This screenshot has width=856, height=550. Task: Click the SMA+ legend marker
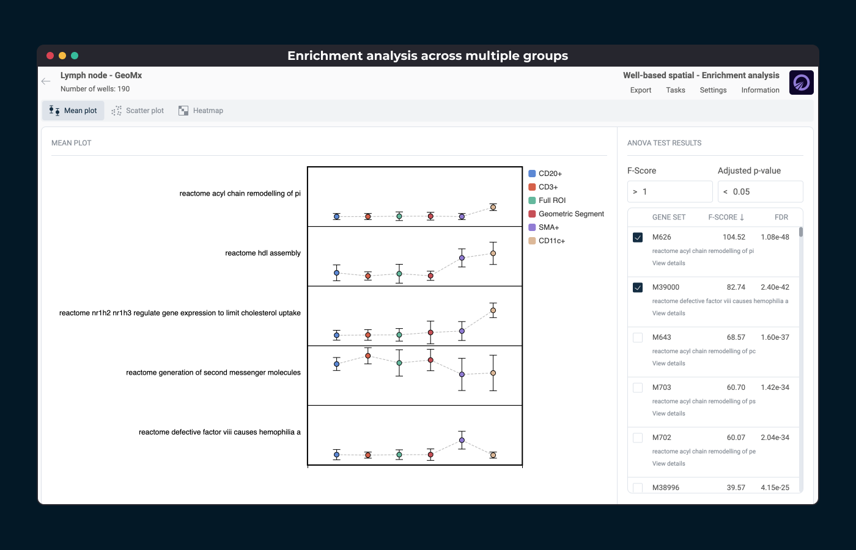point(532,227)
